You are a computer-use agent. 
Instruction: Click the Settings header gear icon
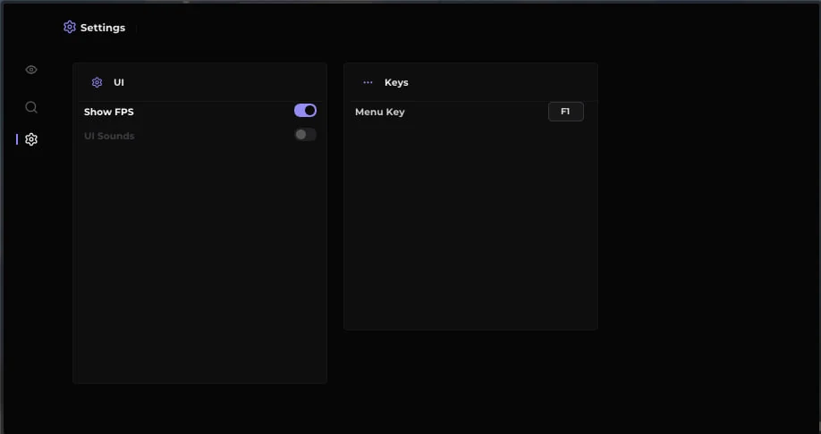click(x=70, y=27)
